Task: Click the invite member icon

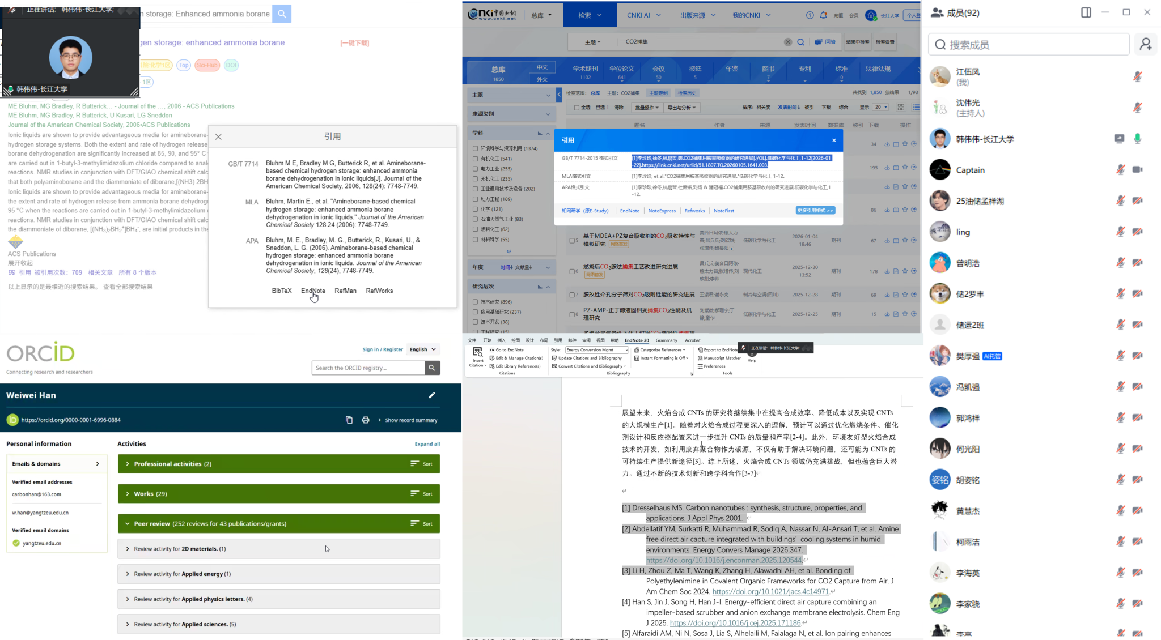Action: coord(1145,44)
